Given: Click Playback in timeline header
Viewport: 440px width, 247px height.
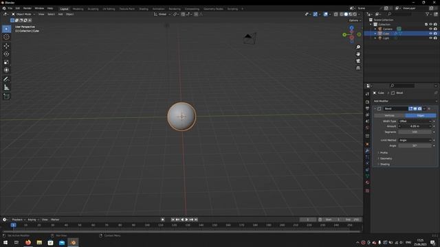Looking at the screenshot, I should tap(19, 220).
